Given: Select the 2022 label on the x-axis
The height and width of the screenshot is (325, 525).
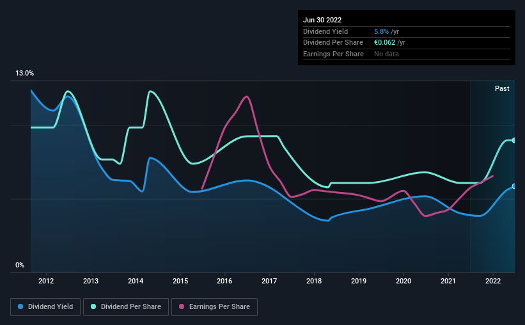Looking at the screenshot, I should tap(493, 281).
